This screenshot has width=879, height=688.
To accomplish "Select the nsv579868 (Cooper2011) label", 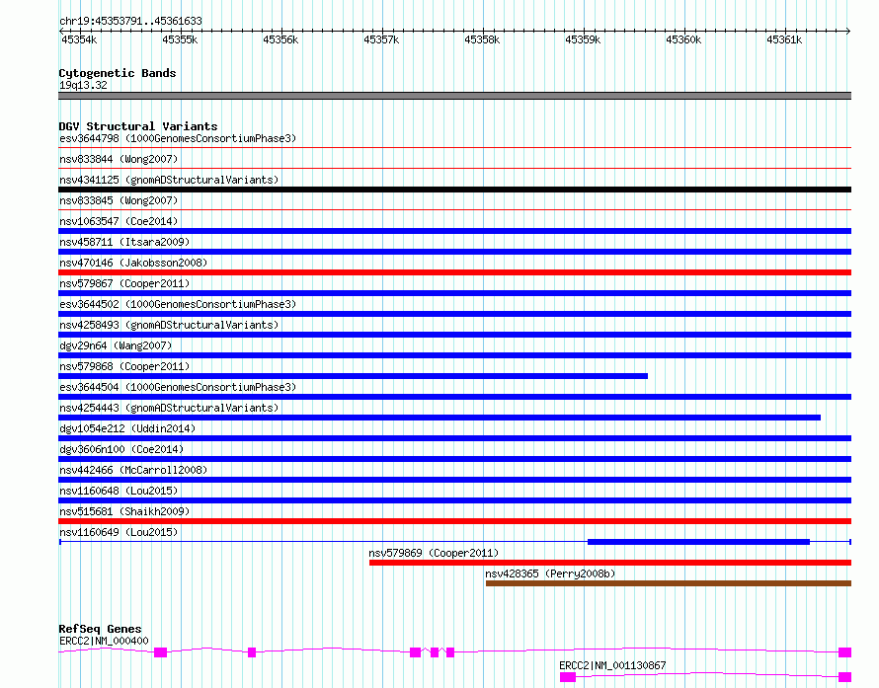I will pyautogui.click(x=124, y=366).
